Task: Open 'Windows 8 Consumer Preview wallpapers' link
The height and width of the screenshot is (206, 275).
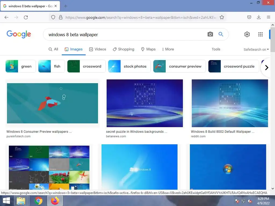Action: pos(39,131)
